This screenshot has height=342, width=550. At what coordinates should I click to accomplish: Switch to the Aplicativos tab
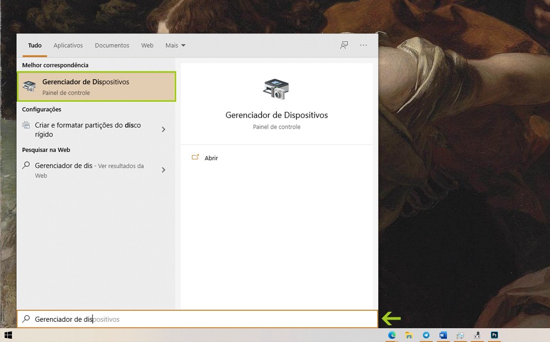click(x=68, y=45)
